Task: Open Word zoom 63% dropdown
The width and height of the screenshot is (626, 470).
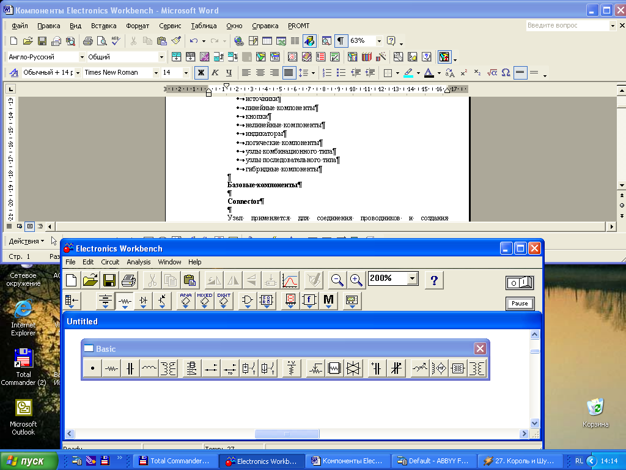Action: point(379,41)
